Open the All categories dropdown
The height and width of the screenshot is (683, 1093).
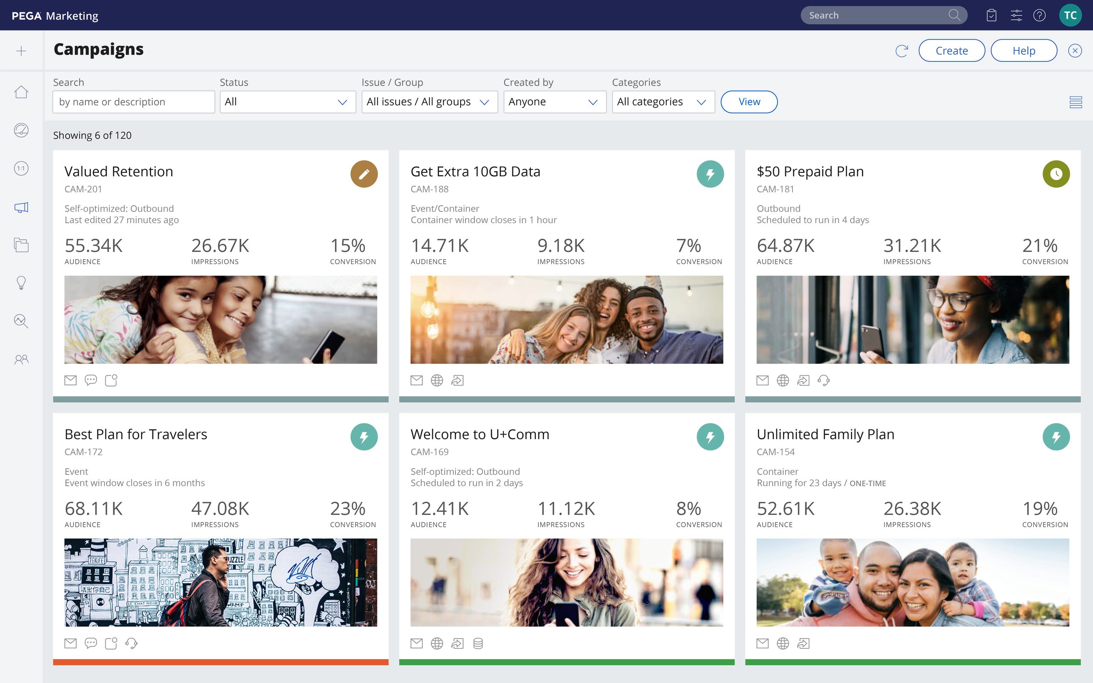coord(663,102)
